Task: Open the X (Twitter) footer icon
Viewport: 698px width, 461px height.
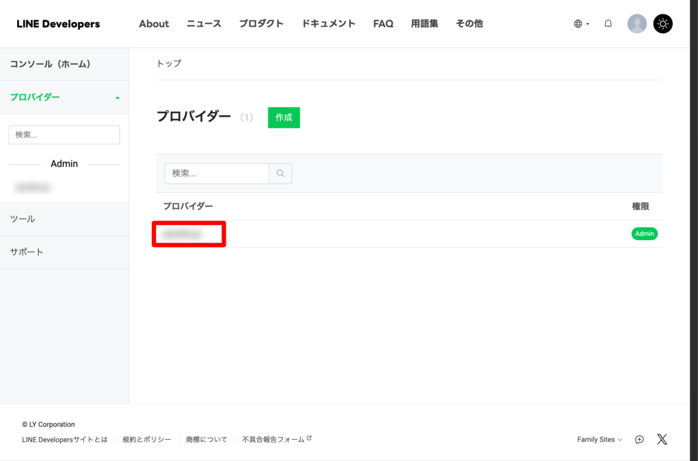Action: coord(662,439)
